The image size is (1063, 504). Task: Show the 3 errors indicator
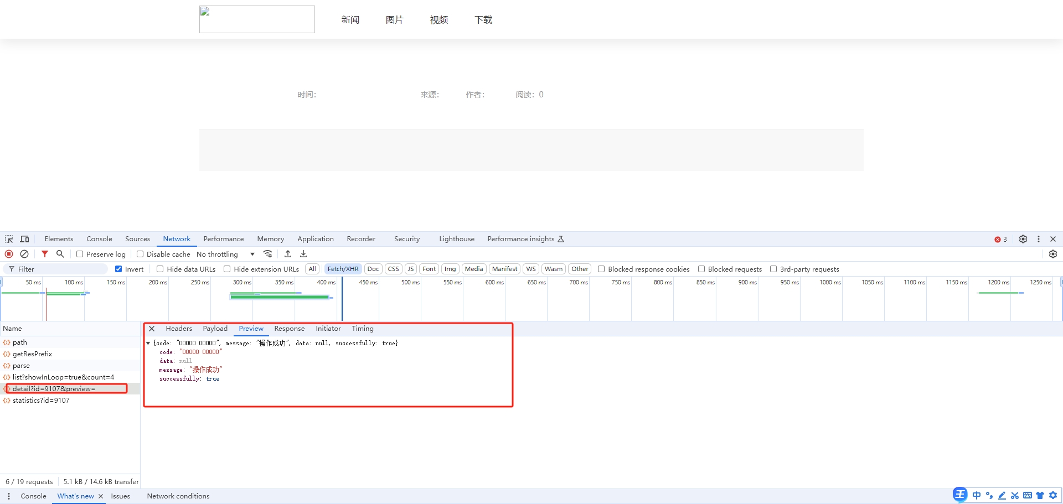coord(1000,240)
